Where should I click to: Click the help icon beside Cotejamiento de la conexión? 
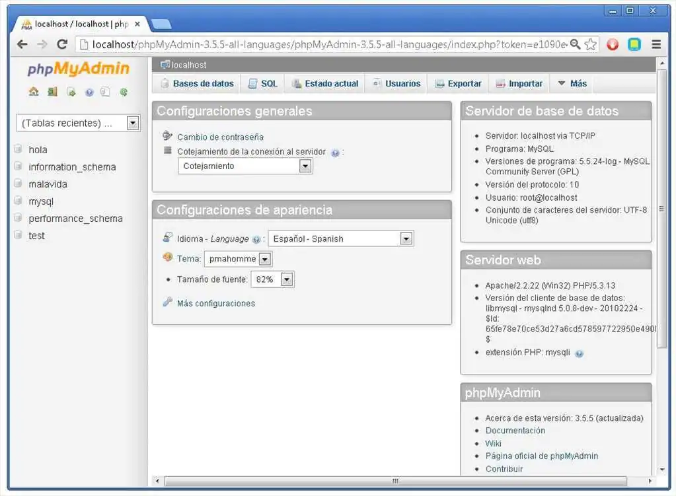tap(335, 153)
